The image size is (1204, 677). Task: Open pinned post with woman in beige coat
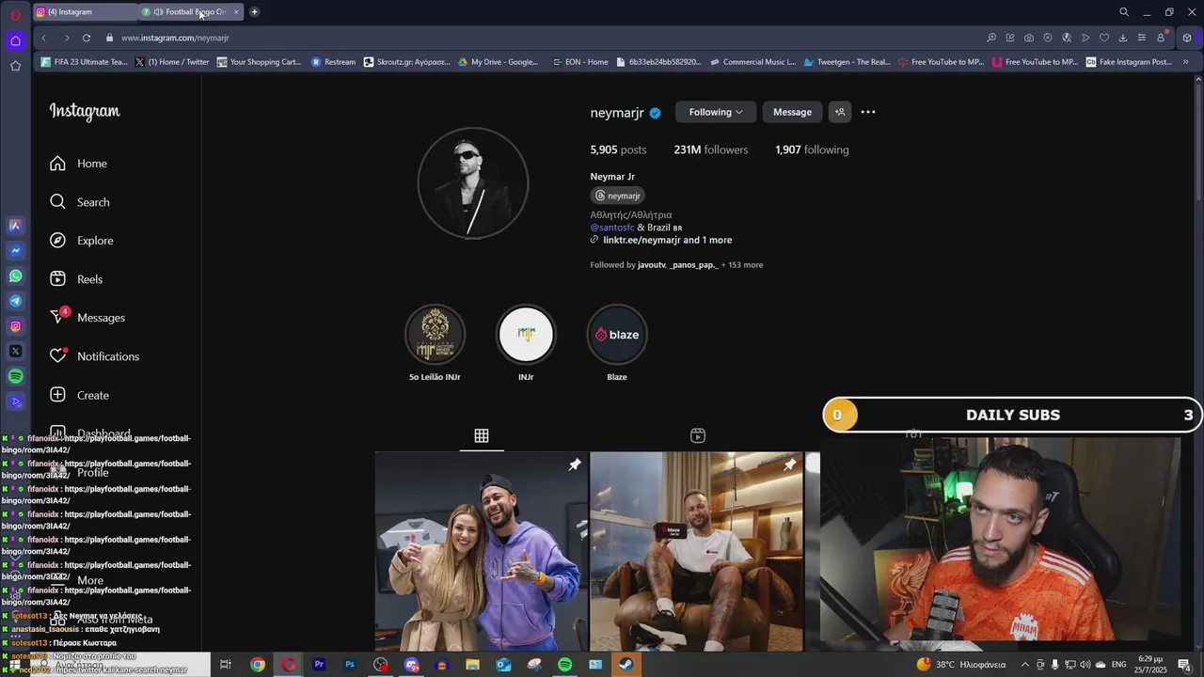pyautogui.click(x=481, y=551)
